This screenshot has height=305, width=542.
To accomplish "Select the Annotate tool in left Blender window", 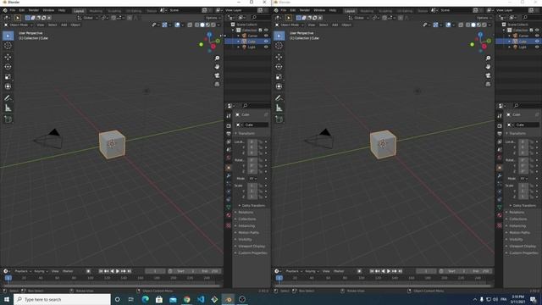I will 8,98.
